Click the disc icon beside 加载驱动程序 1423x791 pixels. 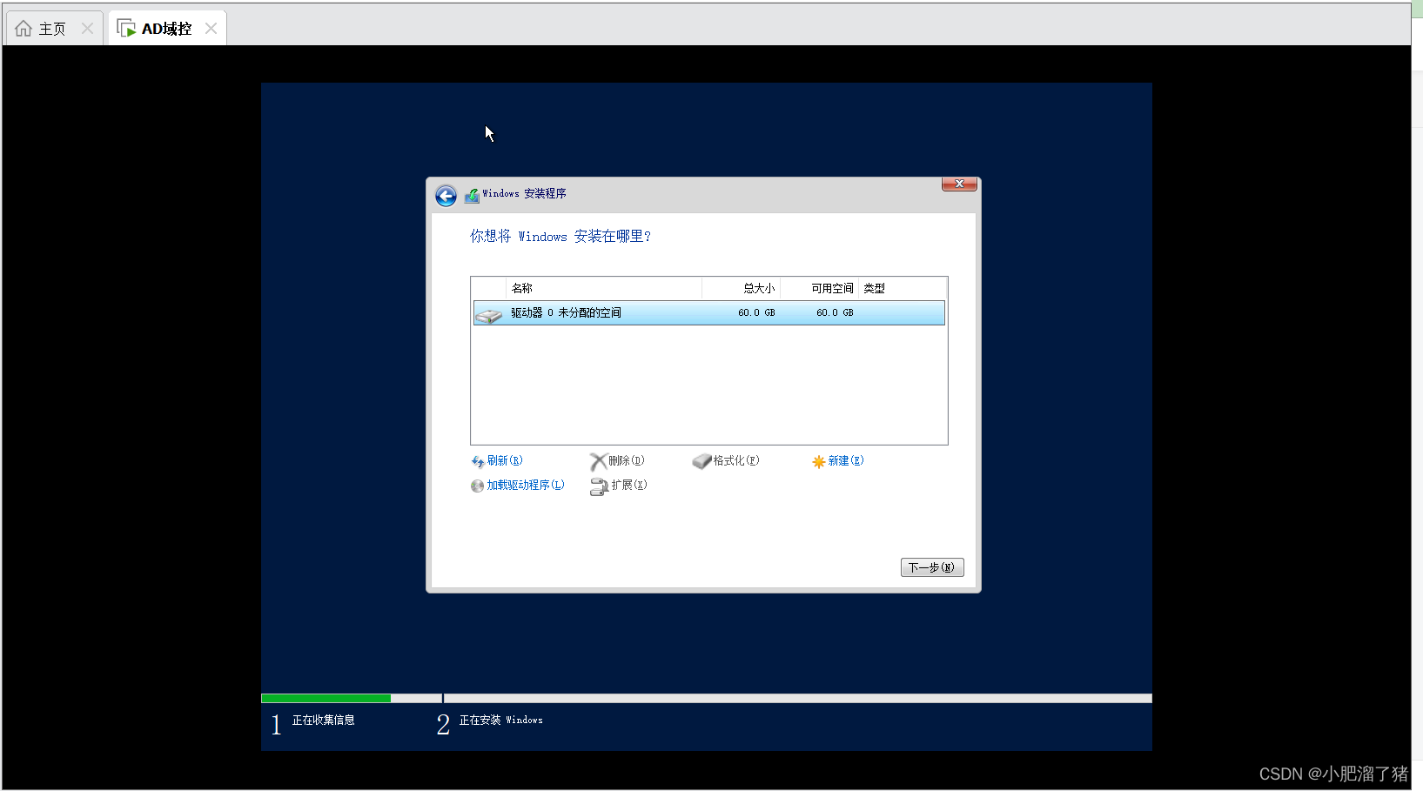(477, 486)
